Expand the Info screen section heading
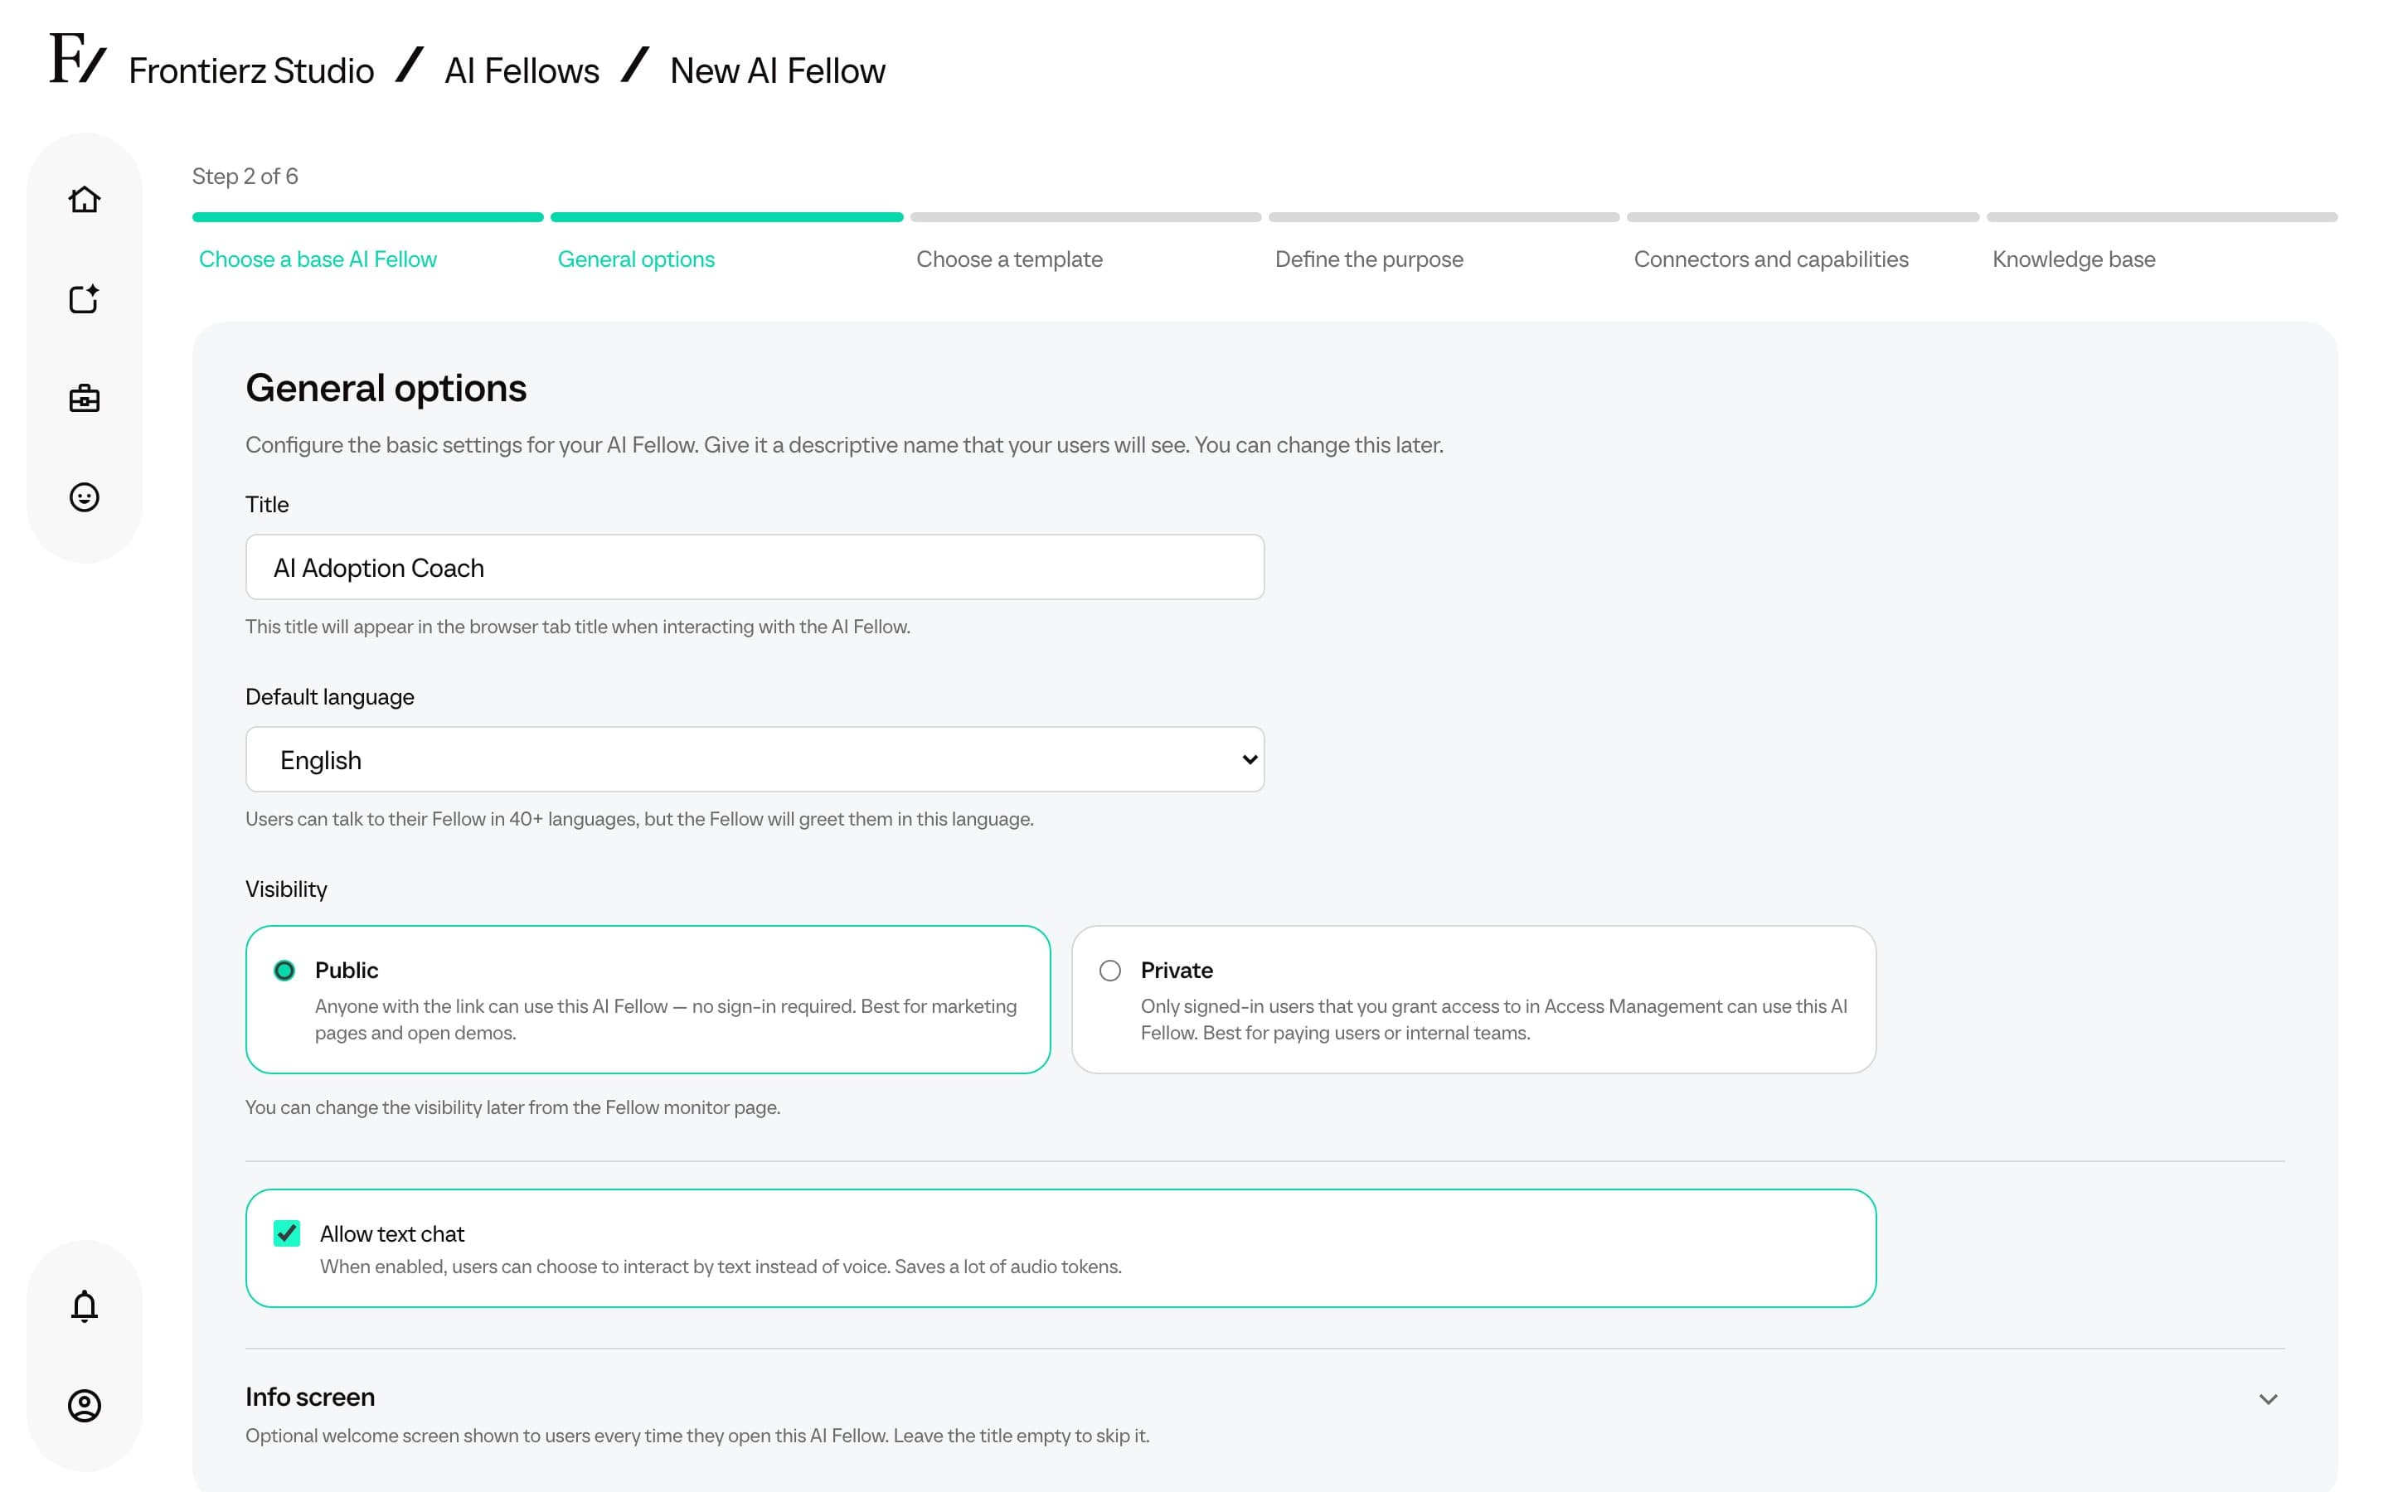 point(310,1398)
